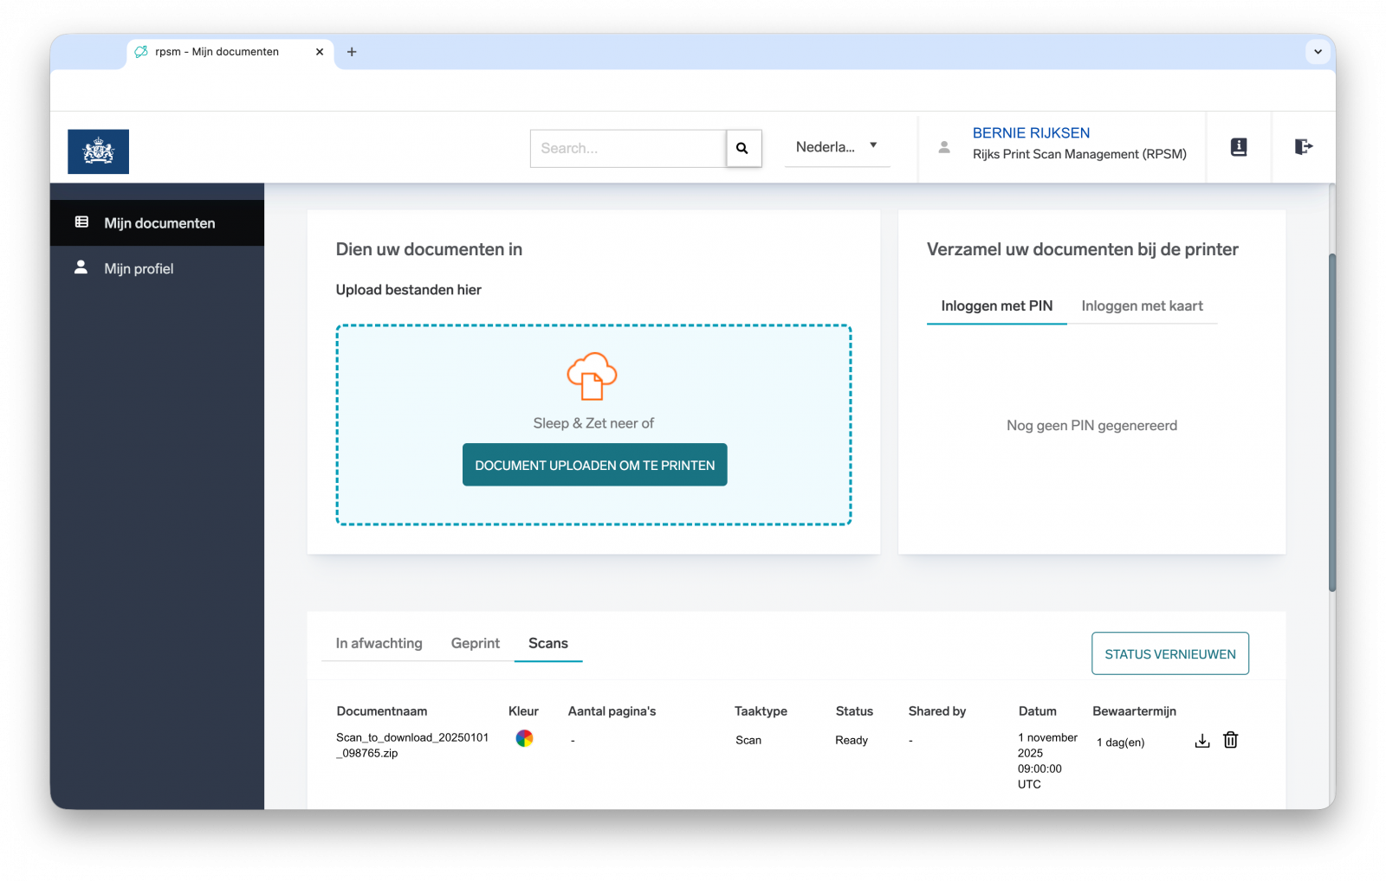Viewport: 1386px width, 881px height.
Task: Open the new tab with the plus button
Action: coord(352,52)
